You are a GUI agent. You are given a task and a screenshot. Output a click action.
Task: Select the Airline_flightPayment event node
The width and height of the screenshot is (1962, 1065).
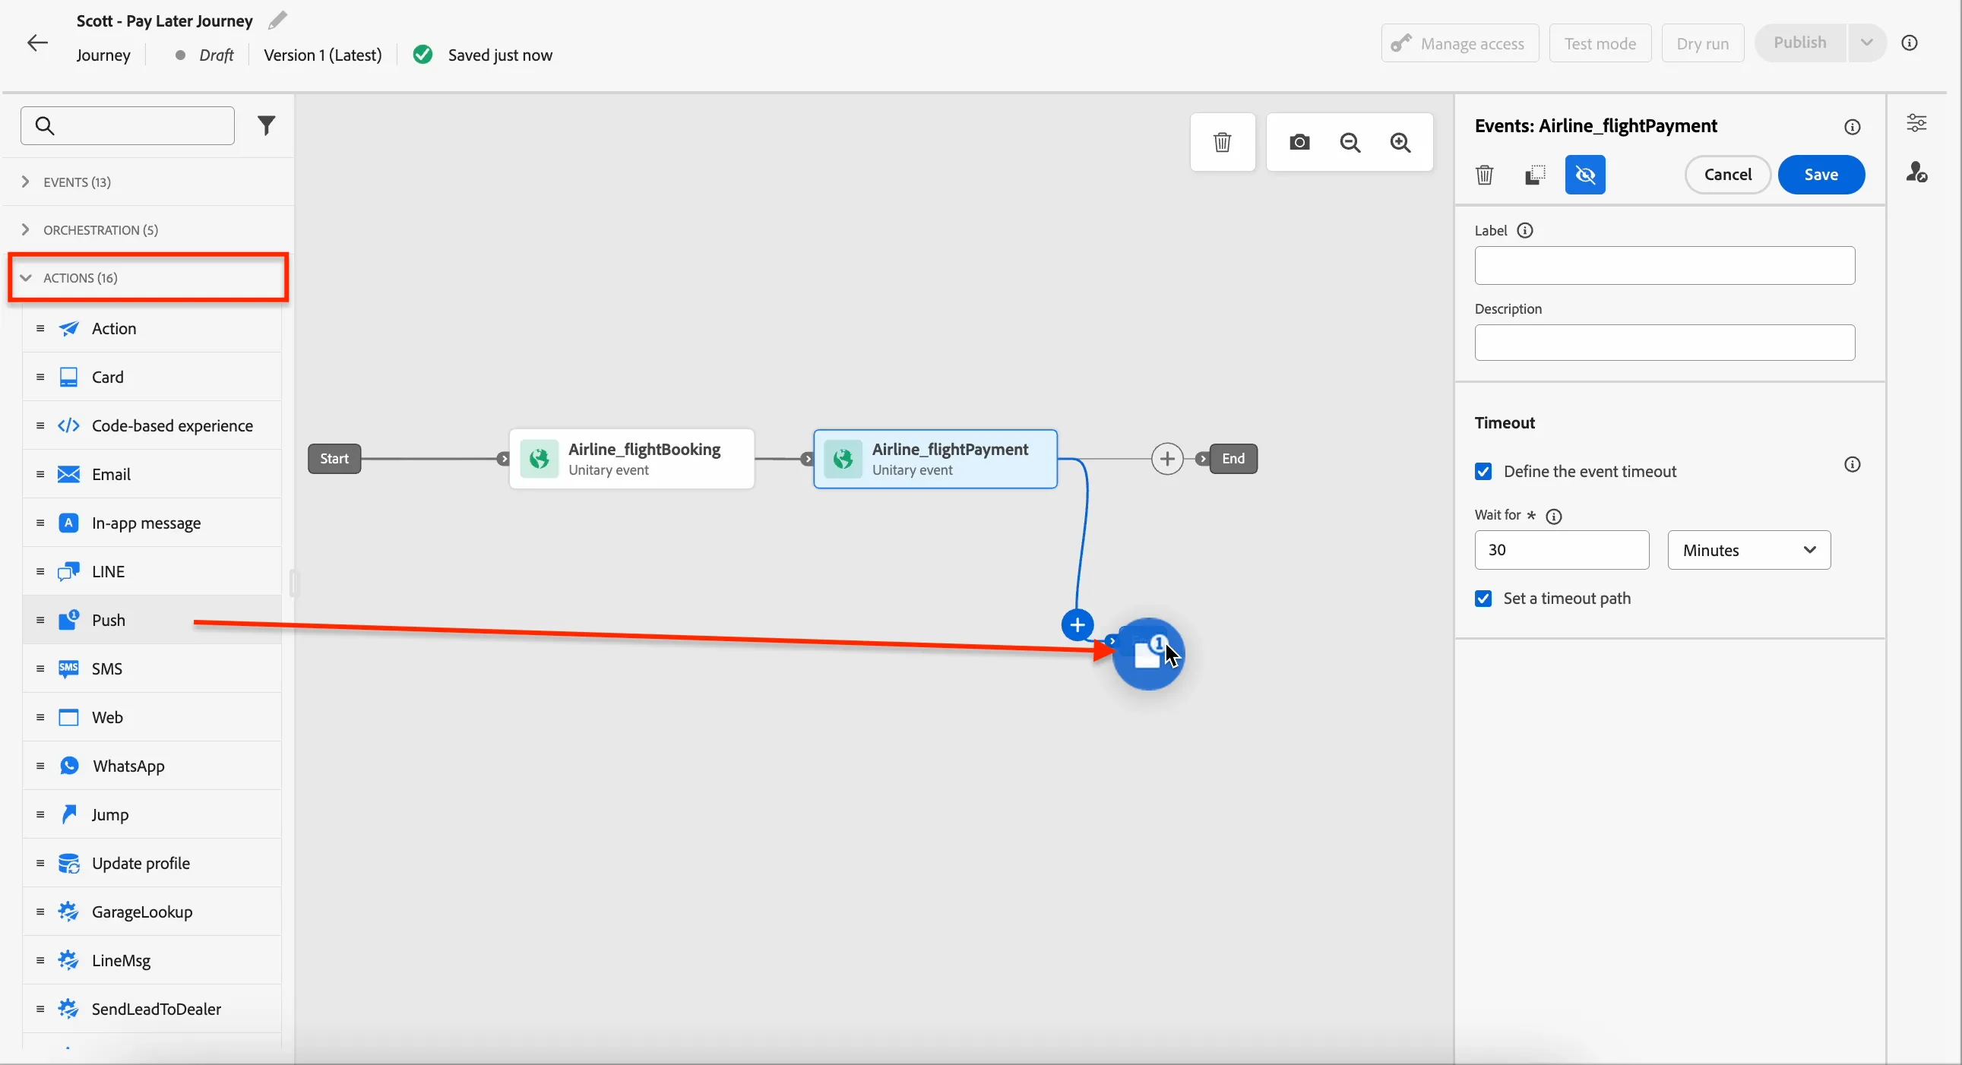[x=935, y=458]
